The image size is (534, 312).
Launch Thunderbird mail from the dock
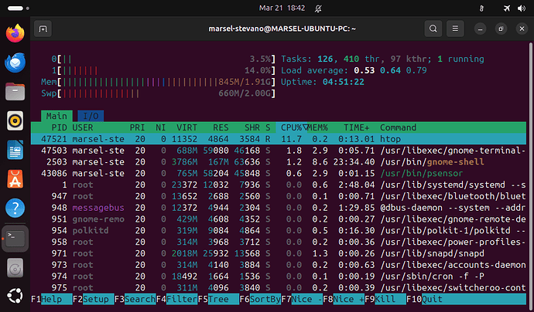coord(14,63)
